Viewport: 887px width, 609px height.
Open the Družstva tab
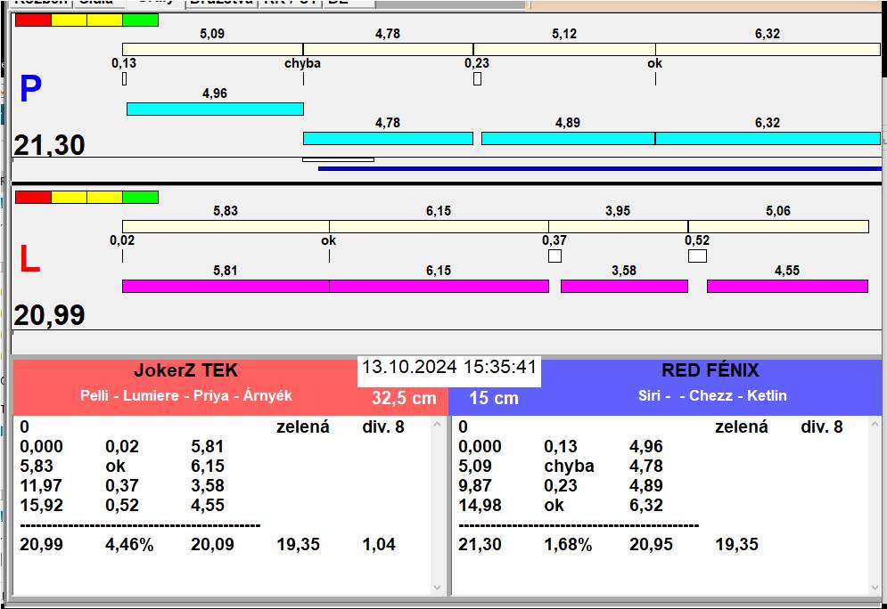(x=222, y=3)
